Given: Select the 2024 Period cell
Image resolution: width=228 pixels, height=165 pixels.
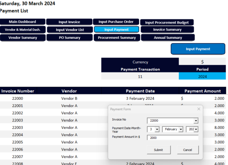Looking at the screenshot, I should click(x=202, y=76).
